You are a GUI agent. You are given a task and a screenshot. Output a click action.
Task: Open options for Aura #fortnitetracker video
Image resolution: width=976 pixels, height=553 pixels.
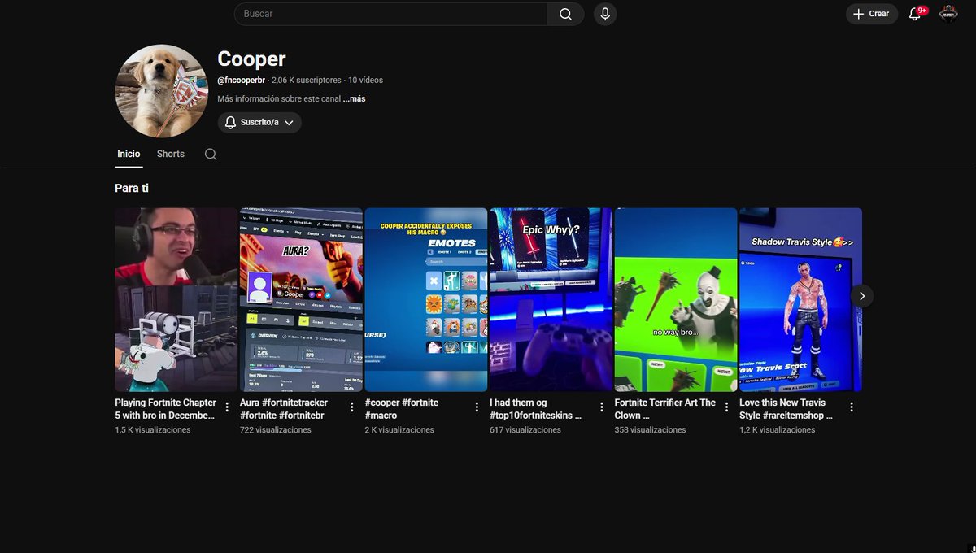click(352, 407)
